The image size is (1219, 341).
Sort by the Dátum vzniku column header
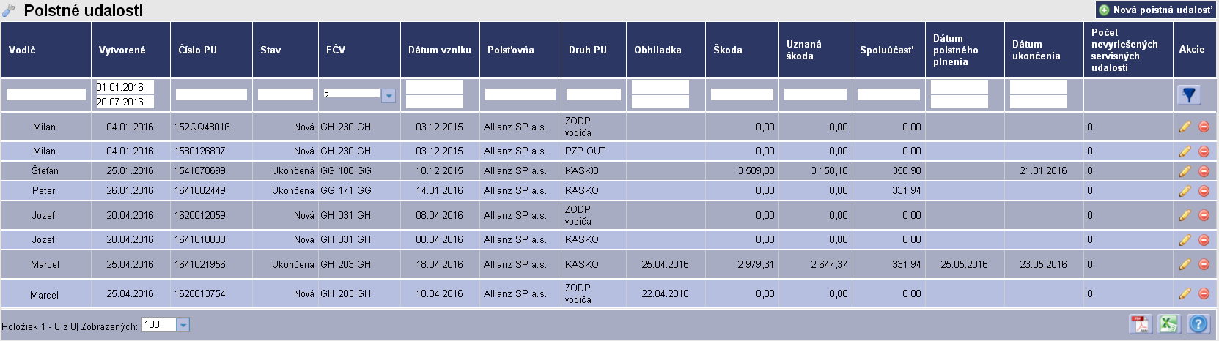439,50
